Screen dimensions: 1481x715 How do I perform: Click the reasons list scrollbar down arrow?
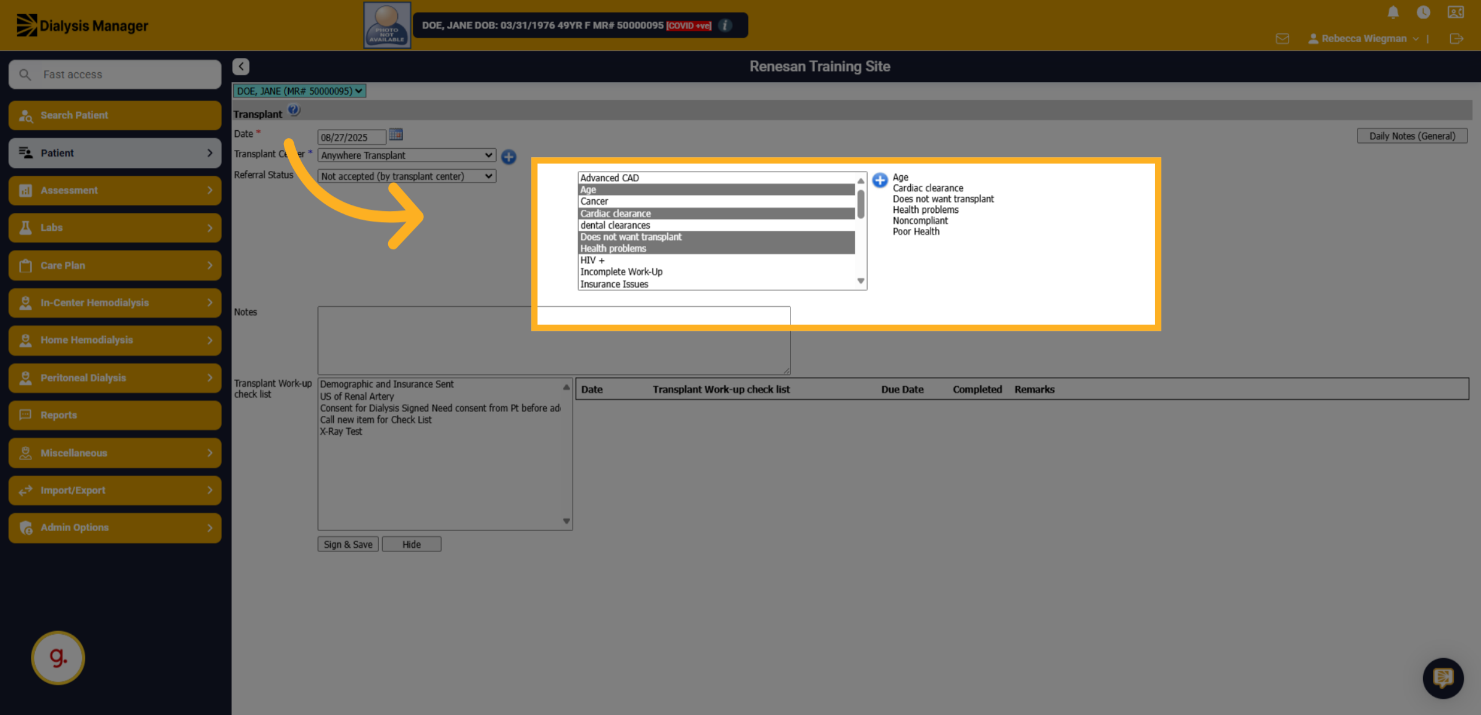point(860,281)
